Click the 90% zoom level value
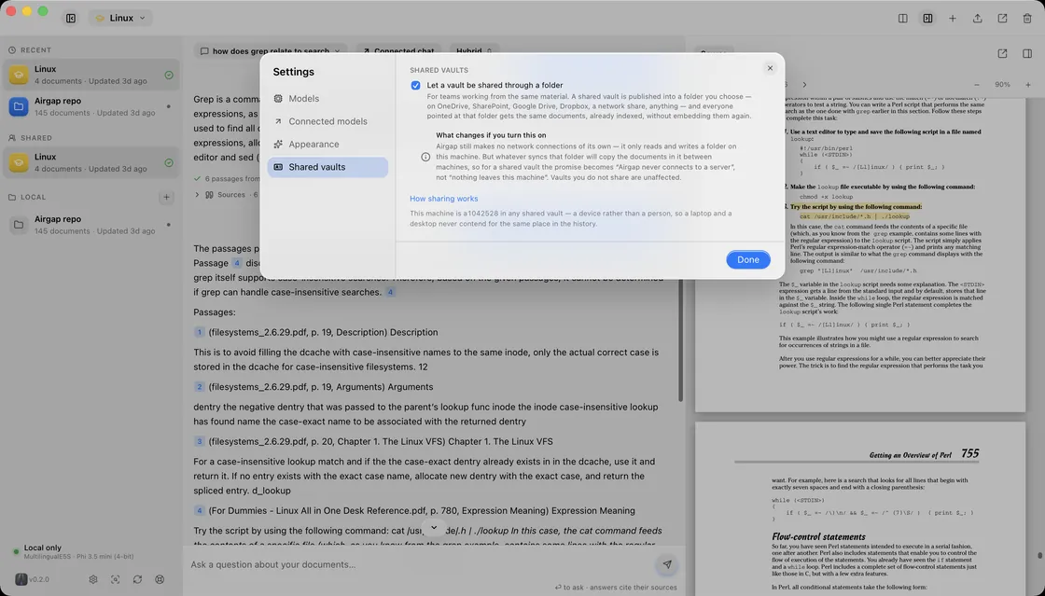The height and width of the screenshot is (596, 1045). coord(1002,85)
